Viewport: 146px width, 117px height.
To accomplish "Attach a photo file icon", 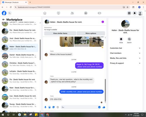I will [49, 107].
